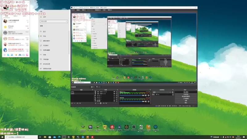Open Properties button above OBS docks

coord(93,87)
